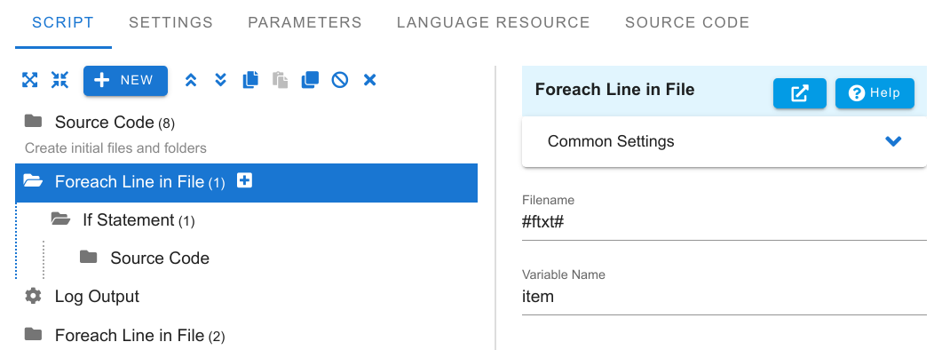Open item in external window icon
942x350 pixels.
800,93
